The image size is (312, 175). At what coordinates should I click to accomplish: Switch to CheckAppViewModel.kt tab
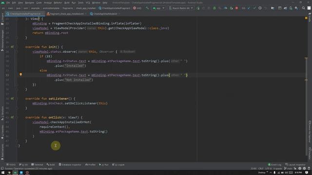pos(105,14)
